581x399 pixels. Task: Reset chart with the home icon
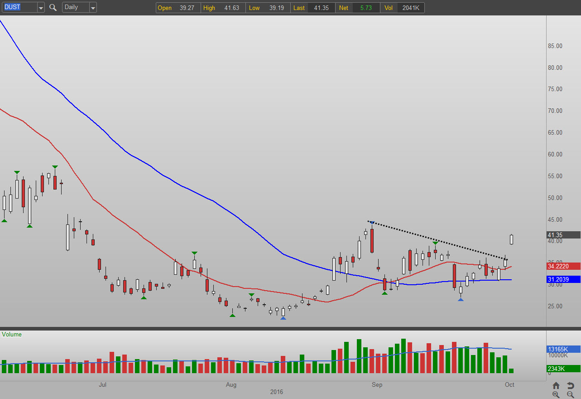click(556, 386)
